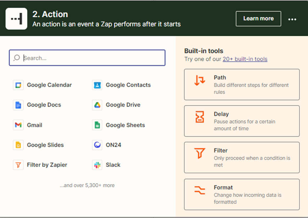Screen dimensions: 308x218
Task: Click the "2. Action" header title
Action: (50, 14)
